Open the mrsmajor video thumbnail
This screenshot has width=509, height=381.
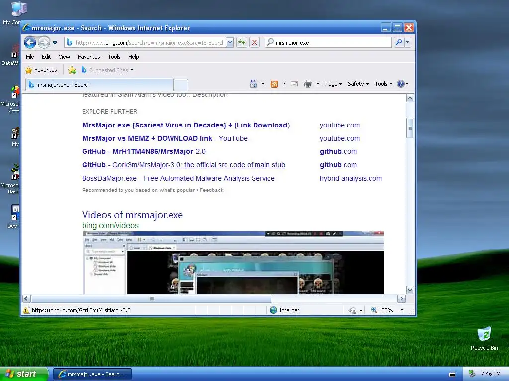click(233, 263)
